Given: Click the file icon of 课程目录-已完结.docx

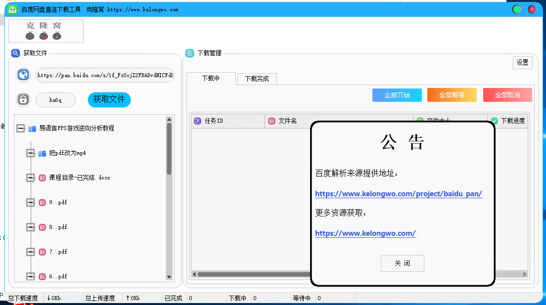Looking at the screenshot, I should tap(42, 178).
